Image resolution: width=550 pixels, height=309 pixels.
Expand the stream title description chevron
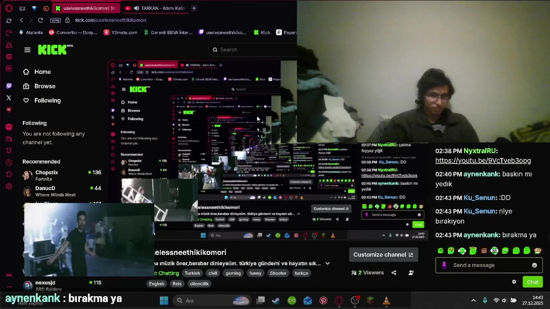[x=327, y=264]
